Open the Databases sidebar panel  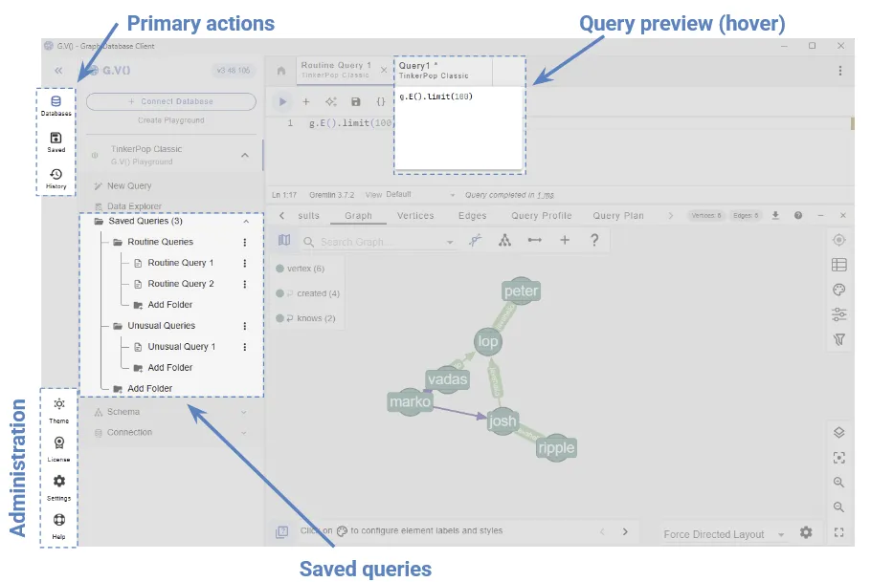coord(56,105)
